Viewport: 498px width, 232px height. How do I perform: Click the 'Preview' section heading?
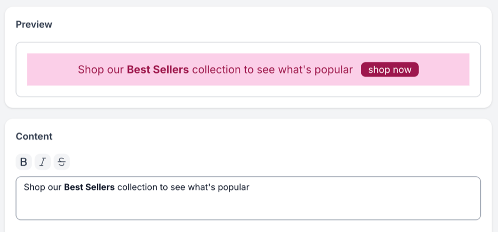pyautogui.click(x=34, y=24)
